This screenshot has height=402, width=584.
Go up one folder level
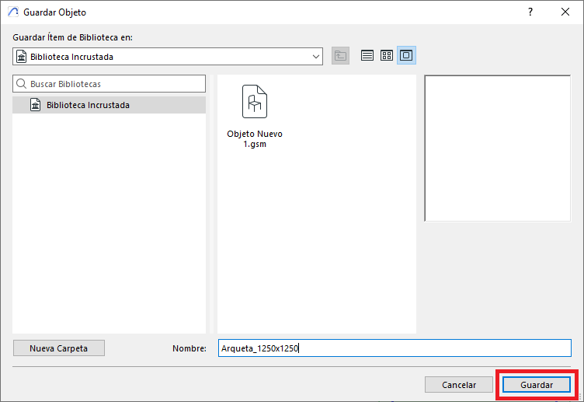pos(340,56)
